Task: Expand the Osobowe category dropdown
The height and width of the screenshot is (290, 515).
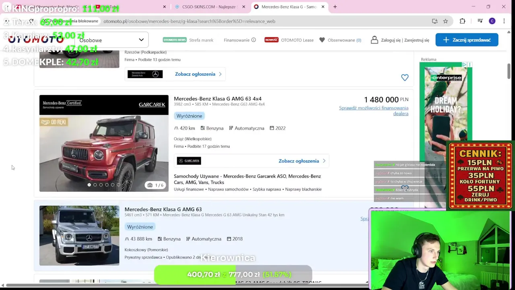Action: pyautogui.click(x=111, y=40)
